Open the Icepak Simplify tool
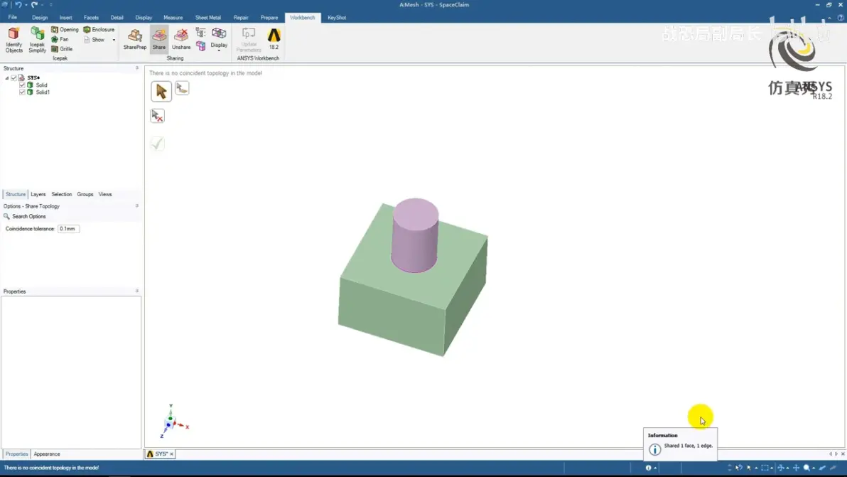Viewport: 847px width, 477px height. click(37, 40)
